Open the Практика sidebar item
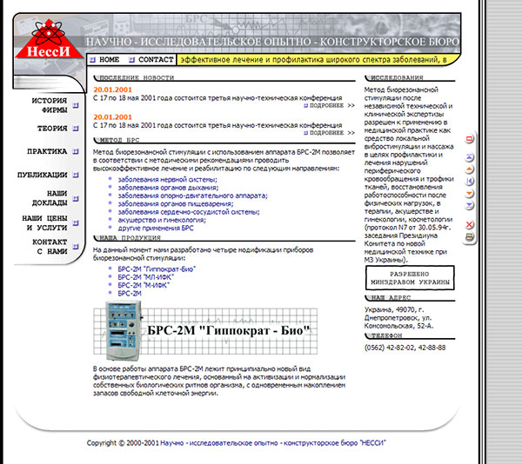This screenshot has height=464, width=522. [x=47, y=151]
